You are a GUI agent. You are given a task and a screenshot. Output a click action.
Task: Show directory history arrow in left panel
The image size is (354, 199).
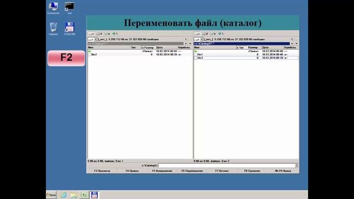tap(190, 44)
